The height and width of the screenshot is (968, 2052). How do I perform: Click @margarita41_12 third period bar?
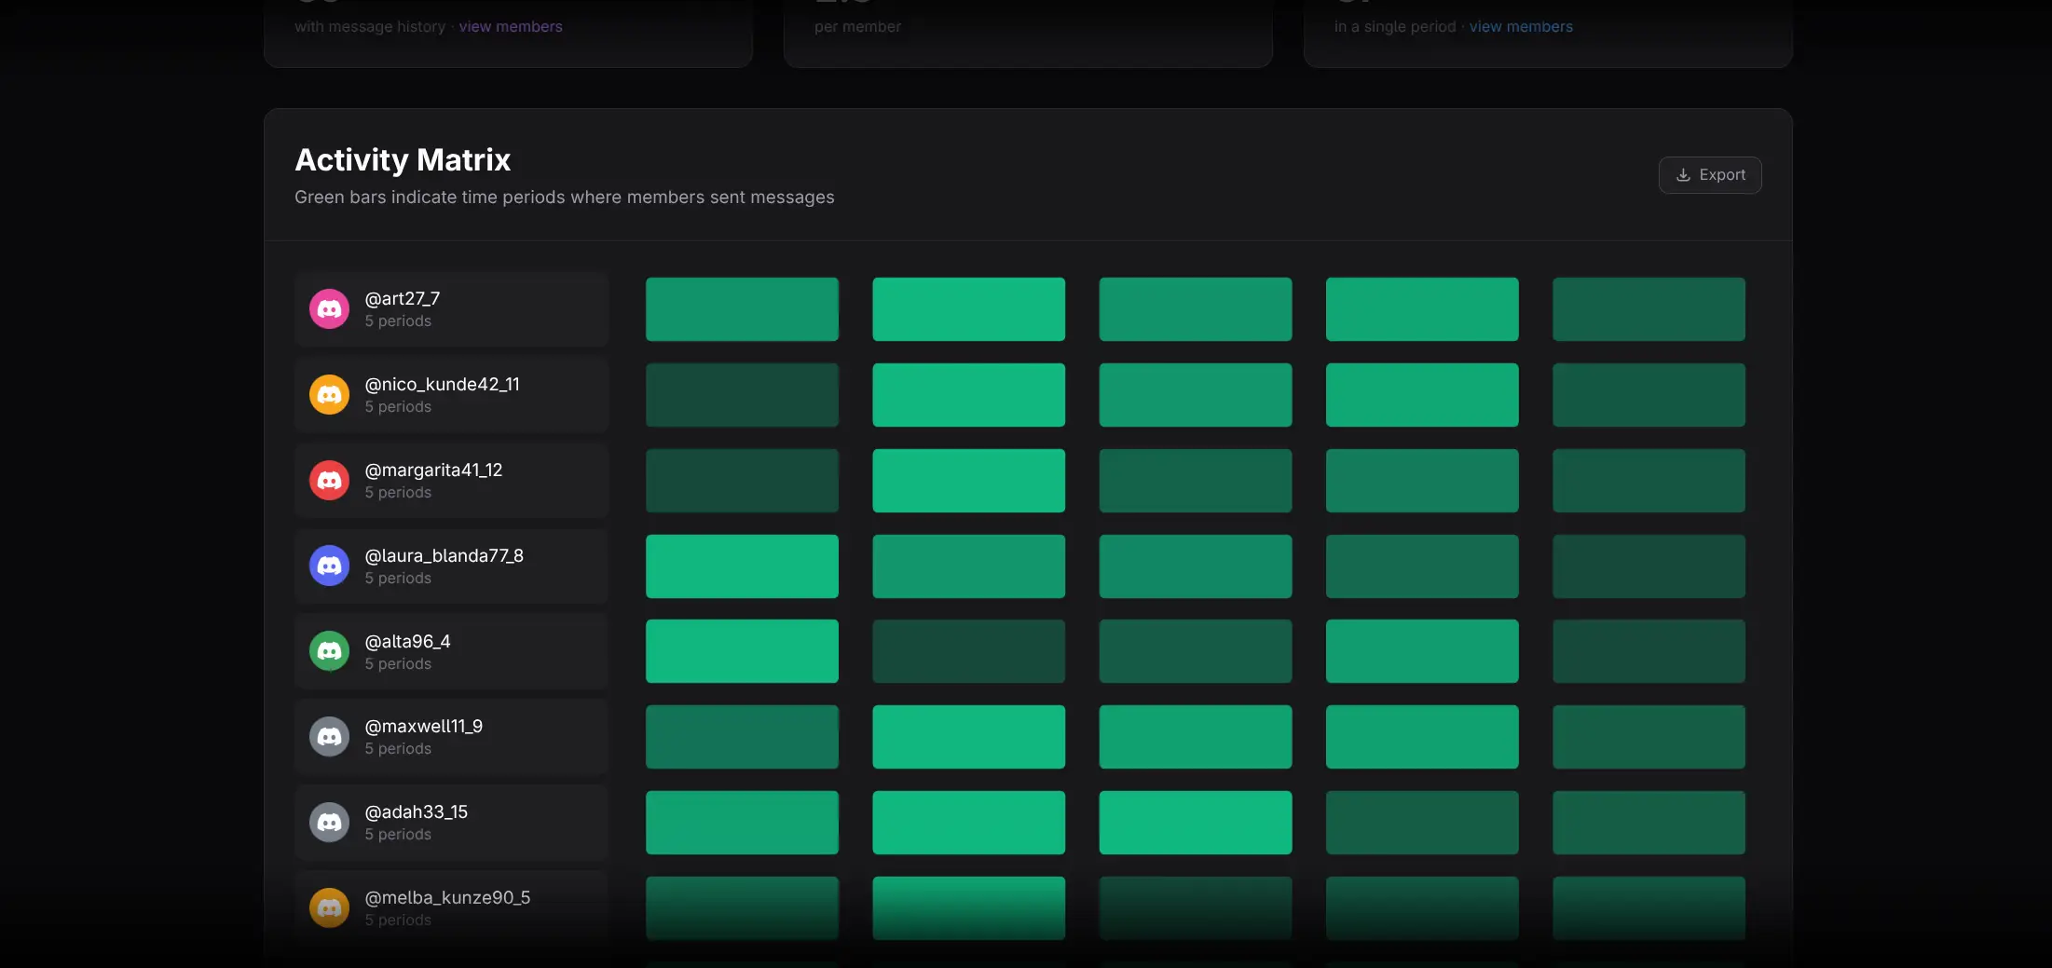tap(1196, 481)
